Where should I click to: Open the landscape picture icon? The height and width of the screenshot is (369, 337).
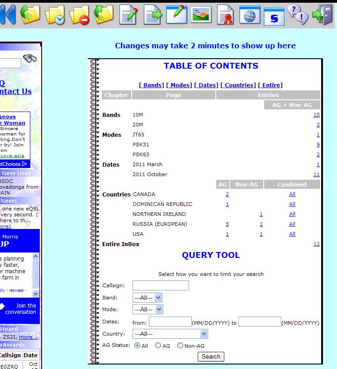tap(201, 14)
